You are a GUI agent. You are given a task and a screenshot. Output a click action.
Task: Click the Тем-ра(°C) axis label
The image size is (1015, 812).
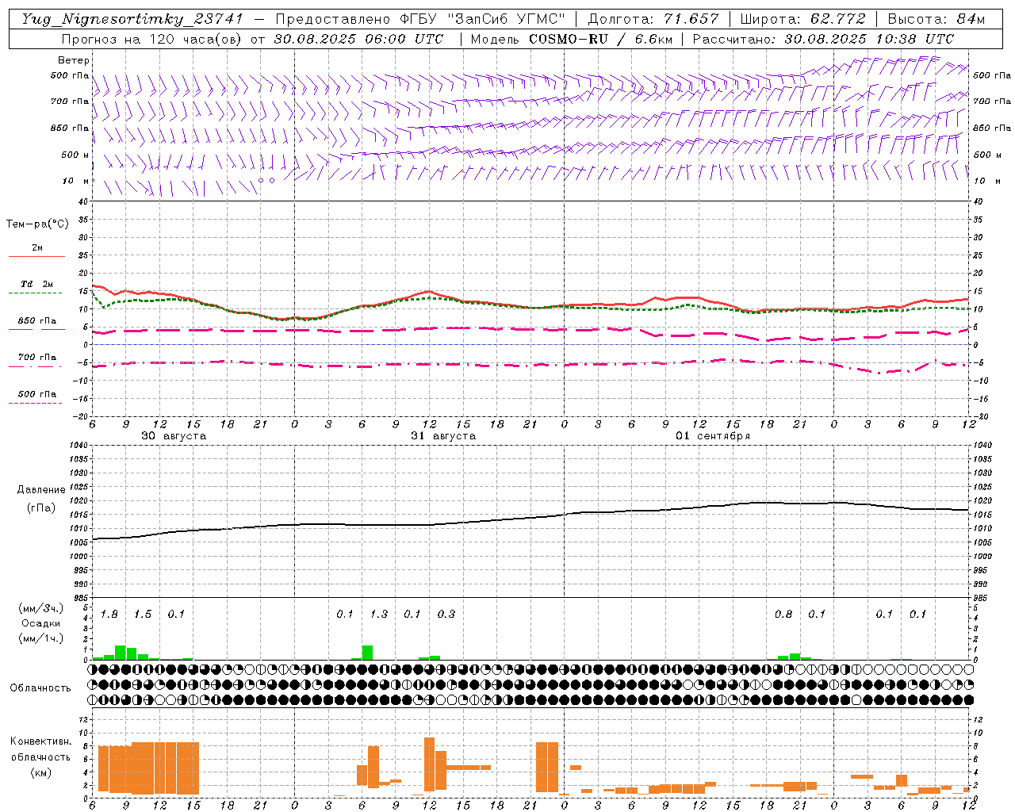tap(37, 224)
